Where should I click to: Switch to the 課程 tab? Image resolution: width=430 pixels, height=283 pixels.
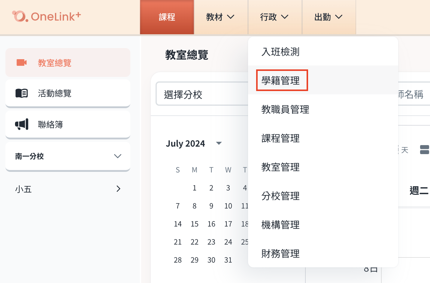[167, 17]
